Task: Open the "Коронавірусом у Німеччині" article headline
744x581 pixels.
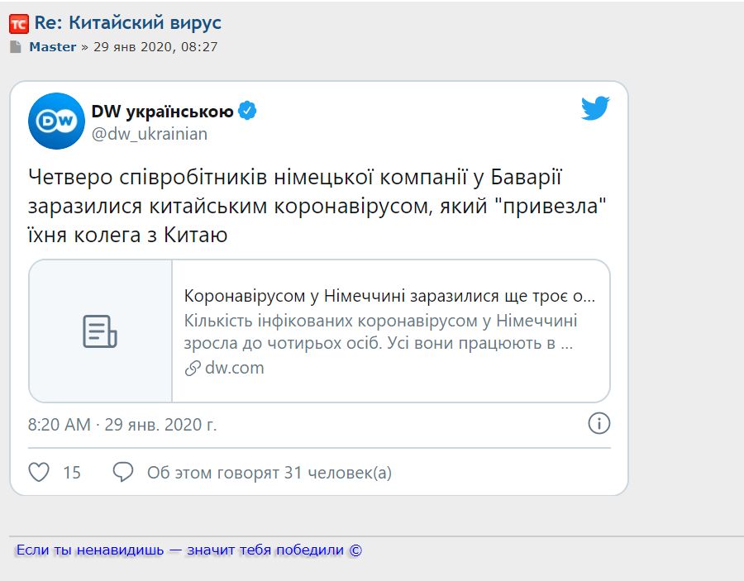Action: (x=389, y=296)
